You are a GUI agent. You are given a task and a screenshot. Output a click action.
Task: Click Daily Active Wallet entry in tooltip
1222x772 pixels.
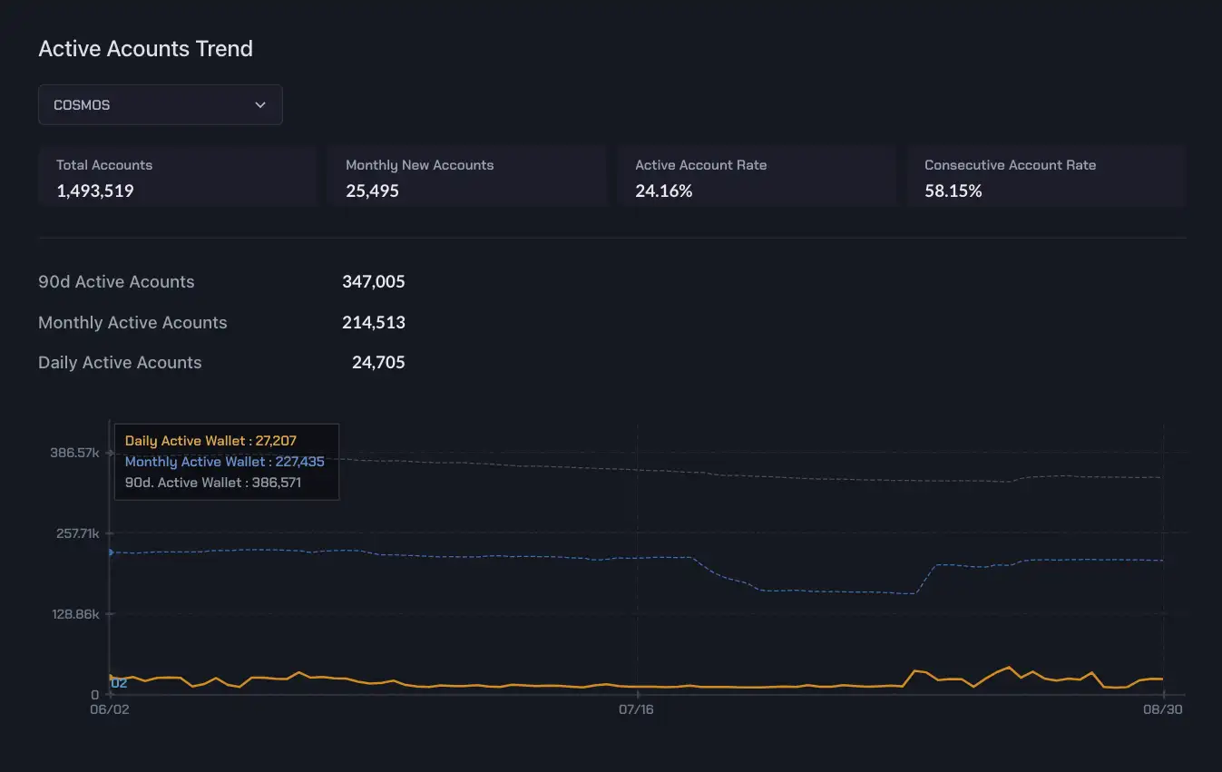tap(210, 441)
